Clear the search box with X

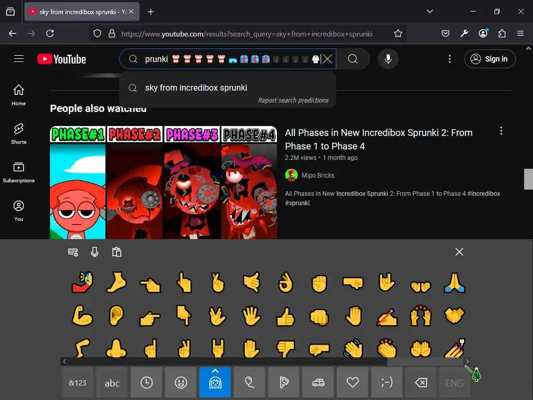coord(327,59)
